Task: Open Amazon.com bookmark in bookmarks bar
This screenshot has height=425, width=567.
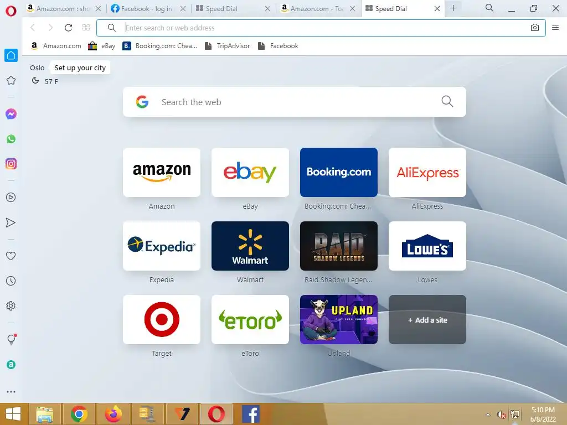Action: click(56, 46)
